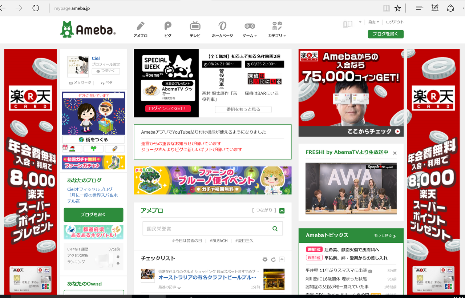Open the web note pen icon
The image size is (465, 298).
[x=435, y=8]
